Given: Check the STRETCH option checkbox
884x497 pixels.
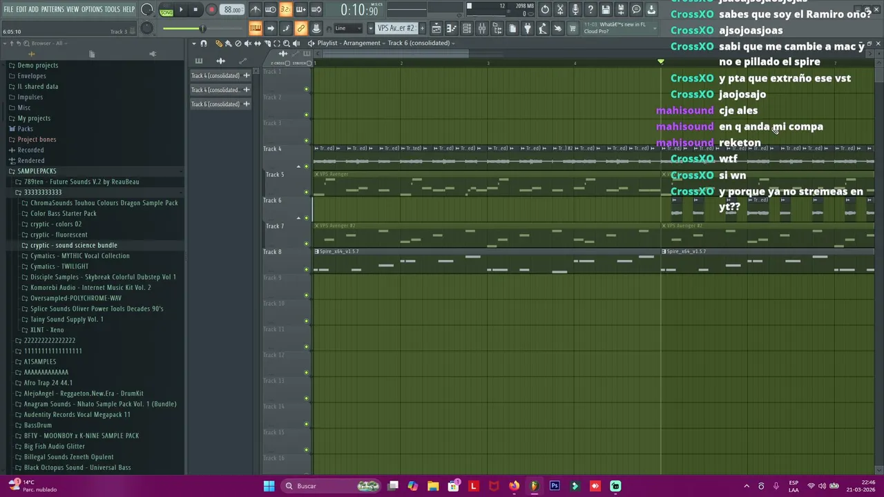Looking at the screenshot, I should point(310,63).
